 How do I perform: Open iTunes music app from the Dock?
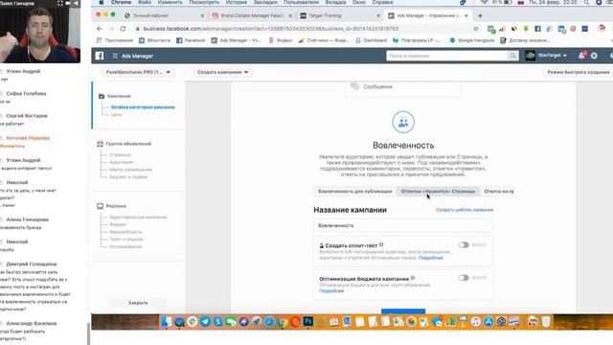point(475,322)
